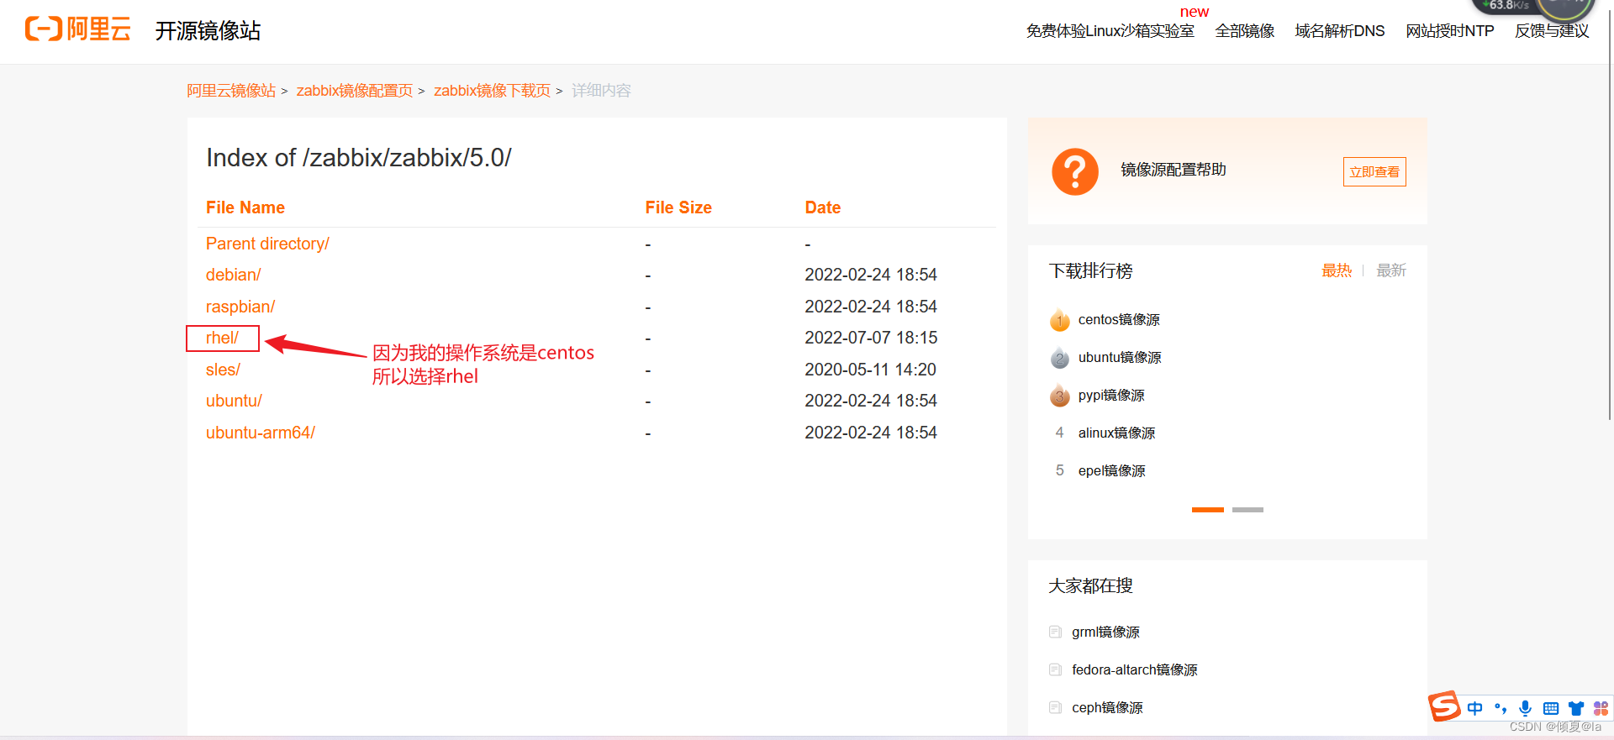
Task: Click the orange question mark help icon
Action: (1075, 171)
